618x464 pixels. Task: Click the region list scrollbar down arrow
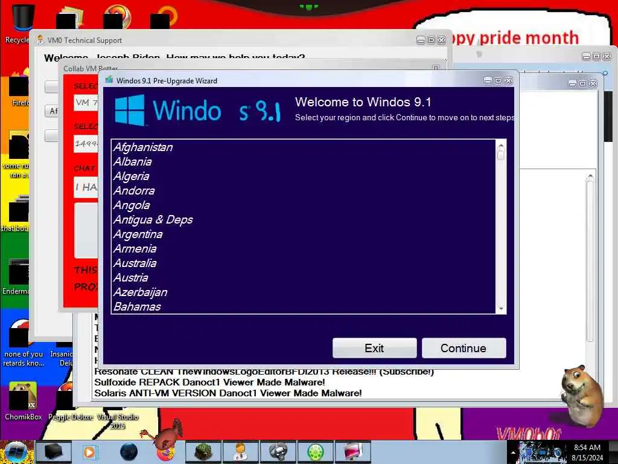tap(501, 309)
